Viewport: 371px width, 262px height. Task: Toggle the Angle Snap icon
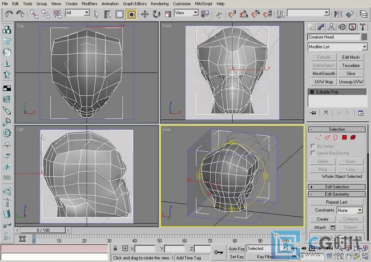point(244,14)
